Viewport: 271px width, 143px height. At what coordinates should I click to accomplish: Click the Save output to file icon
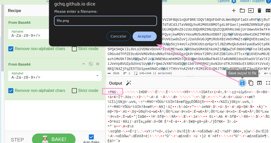click(x=242, y=83)
